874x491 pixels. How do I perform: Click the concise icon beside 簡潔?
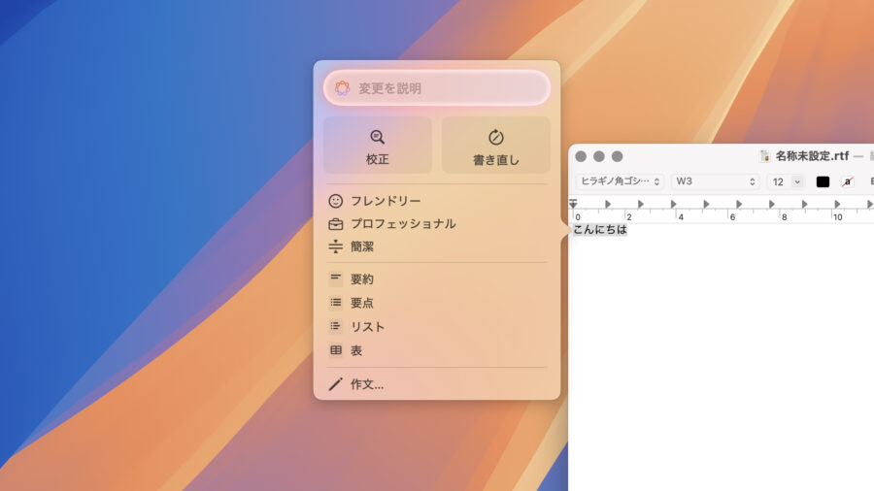pyautogui.click(x=336, y=246)
